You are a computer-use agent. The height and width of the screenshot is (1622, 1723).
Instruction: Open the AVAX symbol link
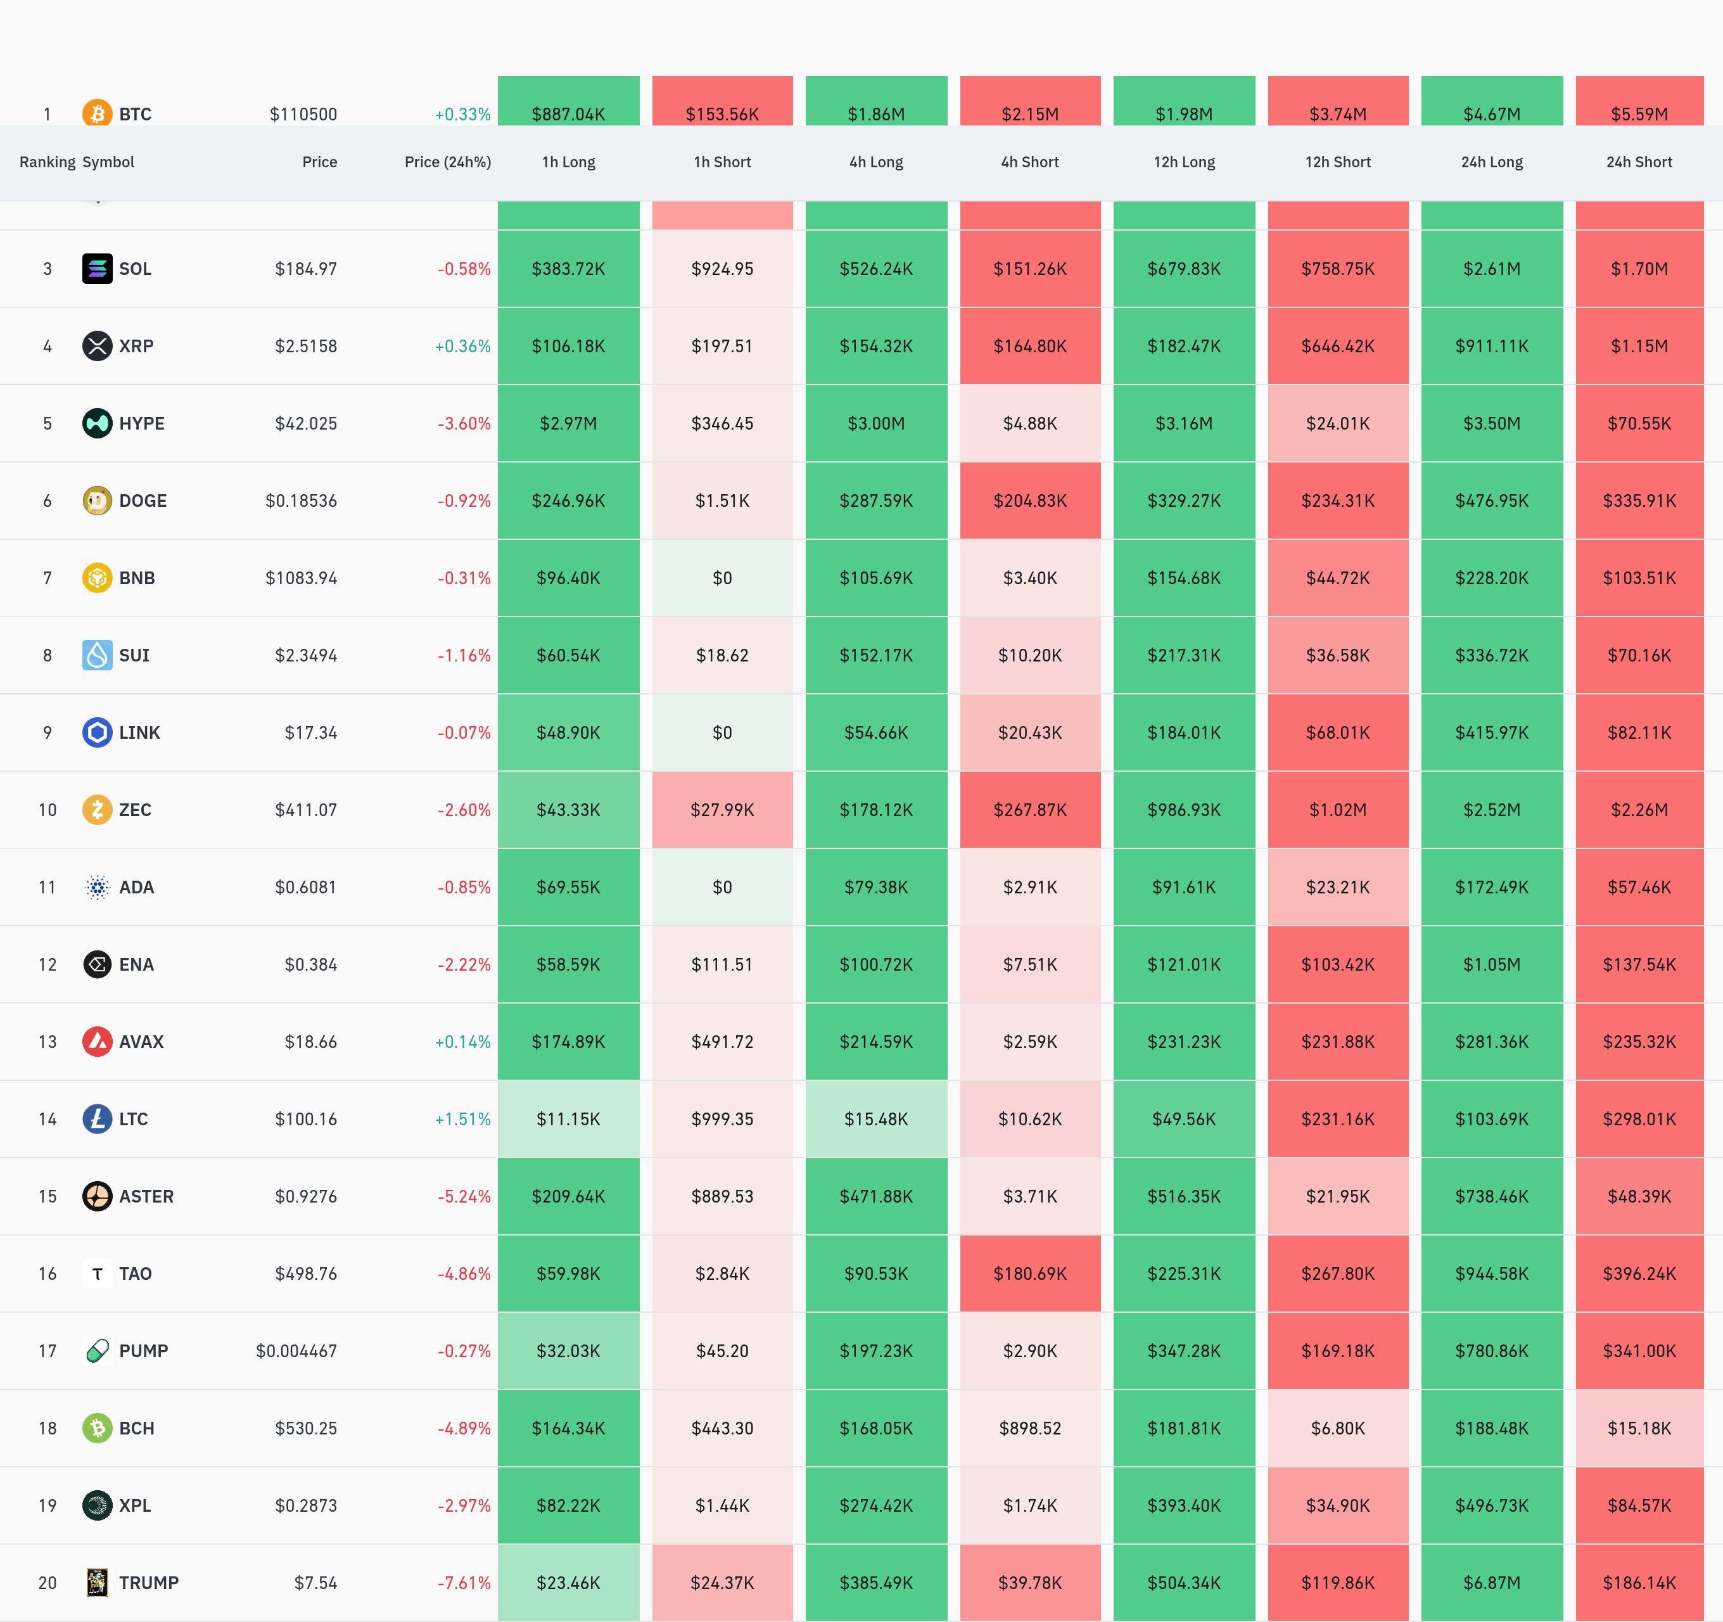[141, 1042]
